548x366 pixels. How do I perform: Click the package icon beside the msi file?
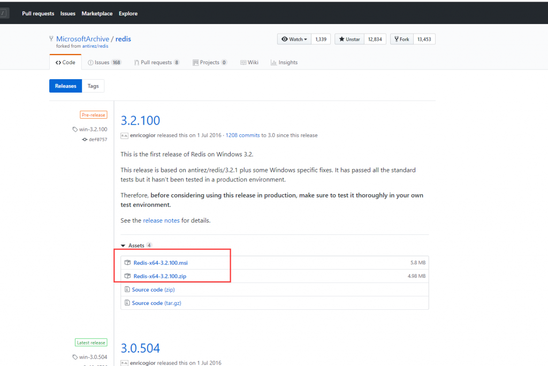click(127, 263)
